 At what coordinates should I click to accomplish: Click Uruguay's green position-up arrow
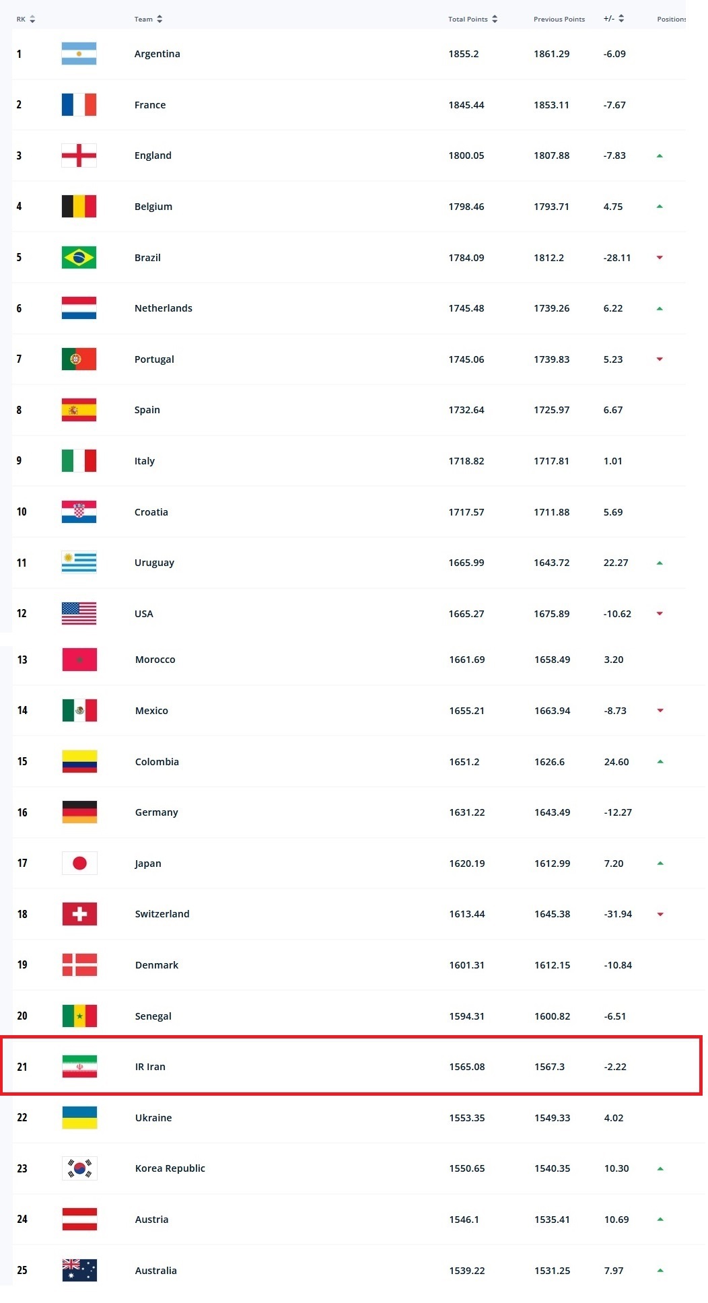point(660,563)
